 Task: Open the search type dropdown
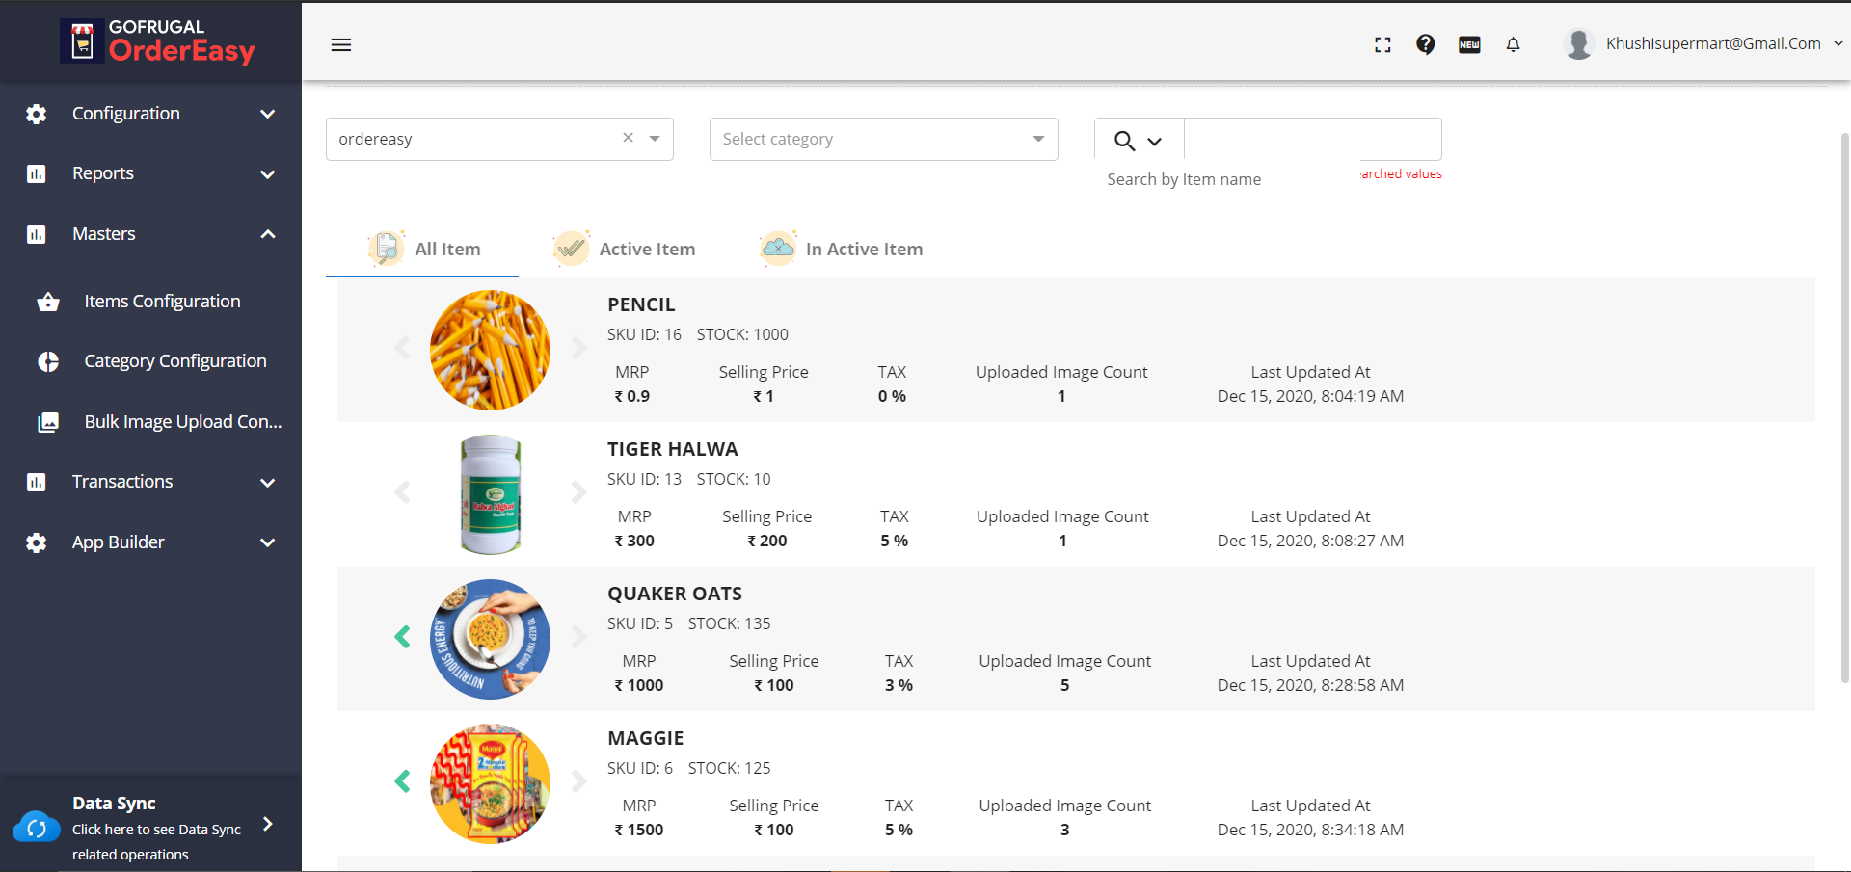click(1139, 141)
